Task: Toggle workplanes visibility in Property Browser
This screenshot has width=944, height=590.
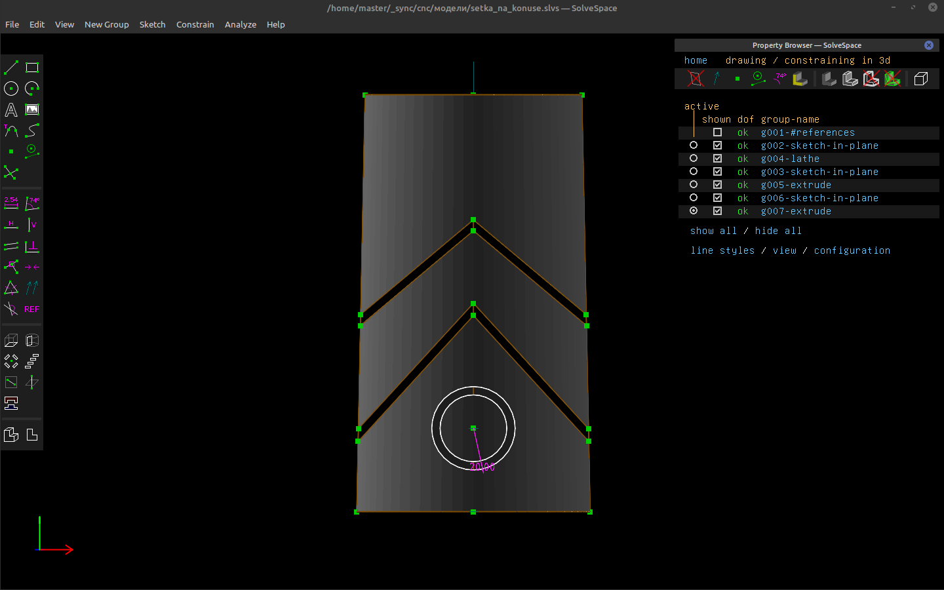Action: coord(696,79)
